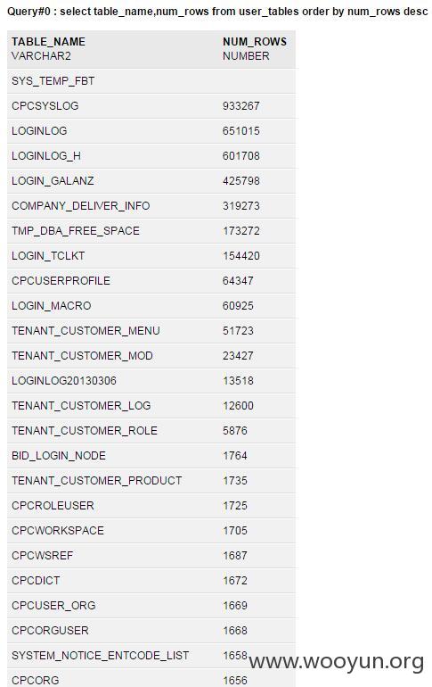Select the LOGINLOG table name
The width and height of the screenshot is (432, 687).
point(39,130)
